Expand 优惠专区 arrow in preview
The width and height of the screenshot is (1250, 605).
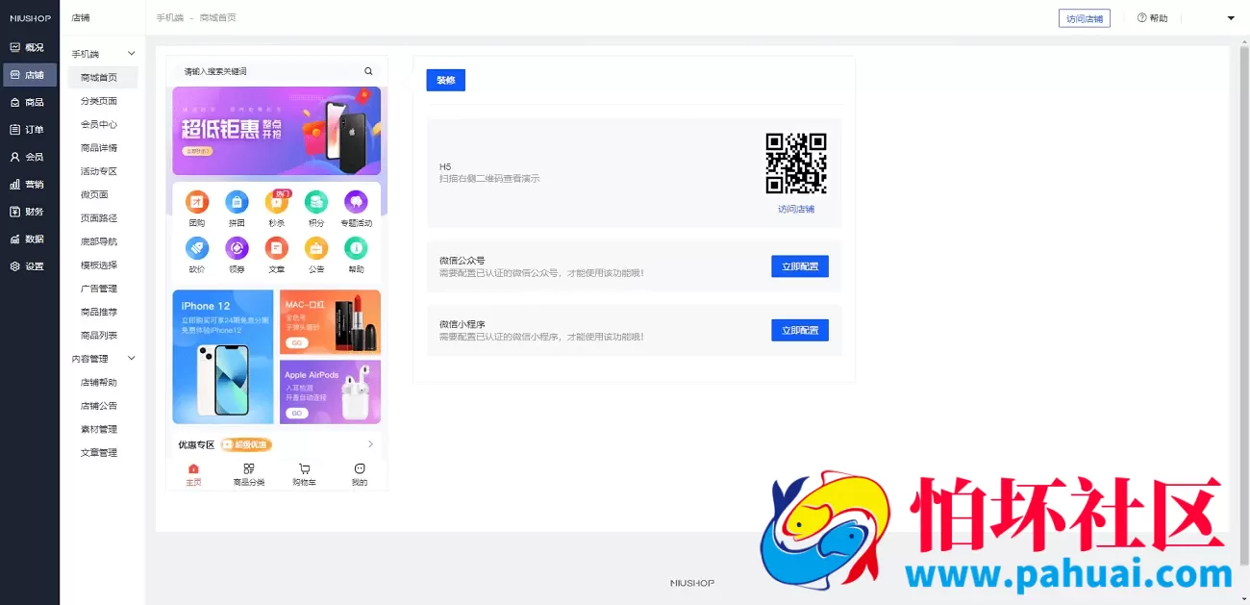pyautogui.click(x=371, y=444)
